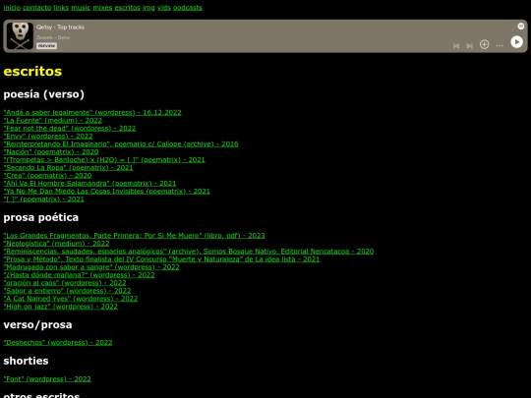531x398 pixels.
Task: Open 'Reinterpretando El Imaginario' poemario
Action: coord(121,143)
